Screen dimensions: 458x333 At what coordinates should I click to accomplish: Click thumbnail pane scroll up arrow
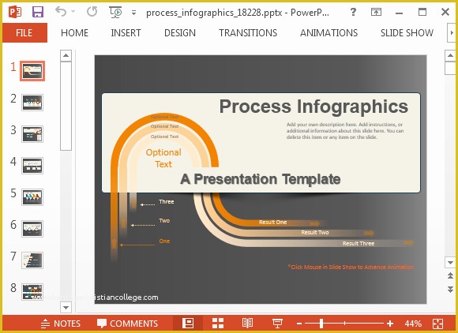click(66, 55)
